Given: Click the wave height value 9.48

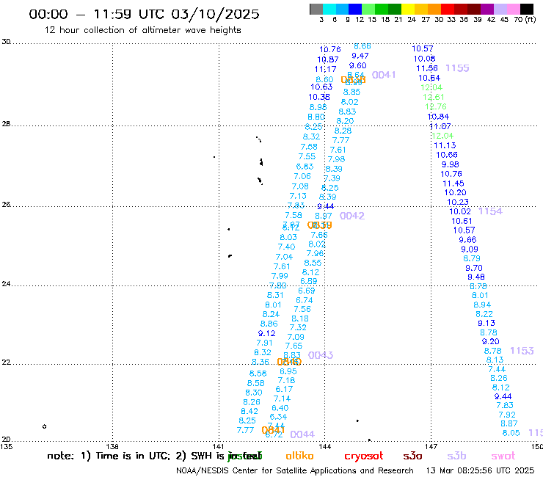Looking at the screenshot, I should tap(475, 277).
